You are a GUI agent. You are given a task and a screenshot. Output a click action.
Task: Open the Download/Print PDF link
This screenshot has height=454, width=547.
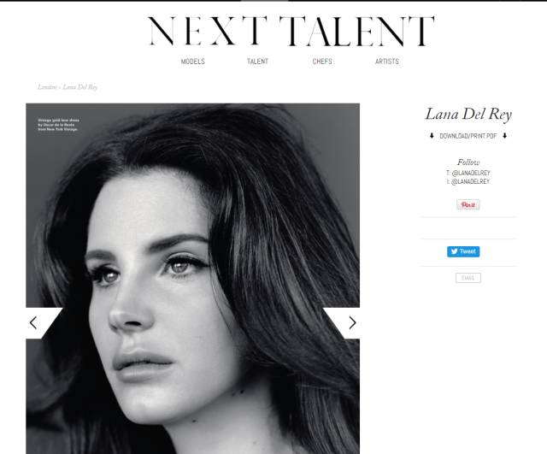[468, 136]
